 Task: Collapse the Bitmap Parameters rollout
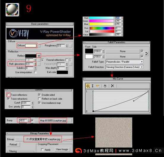(40, 133)
